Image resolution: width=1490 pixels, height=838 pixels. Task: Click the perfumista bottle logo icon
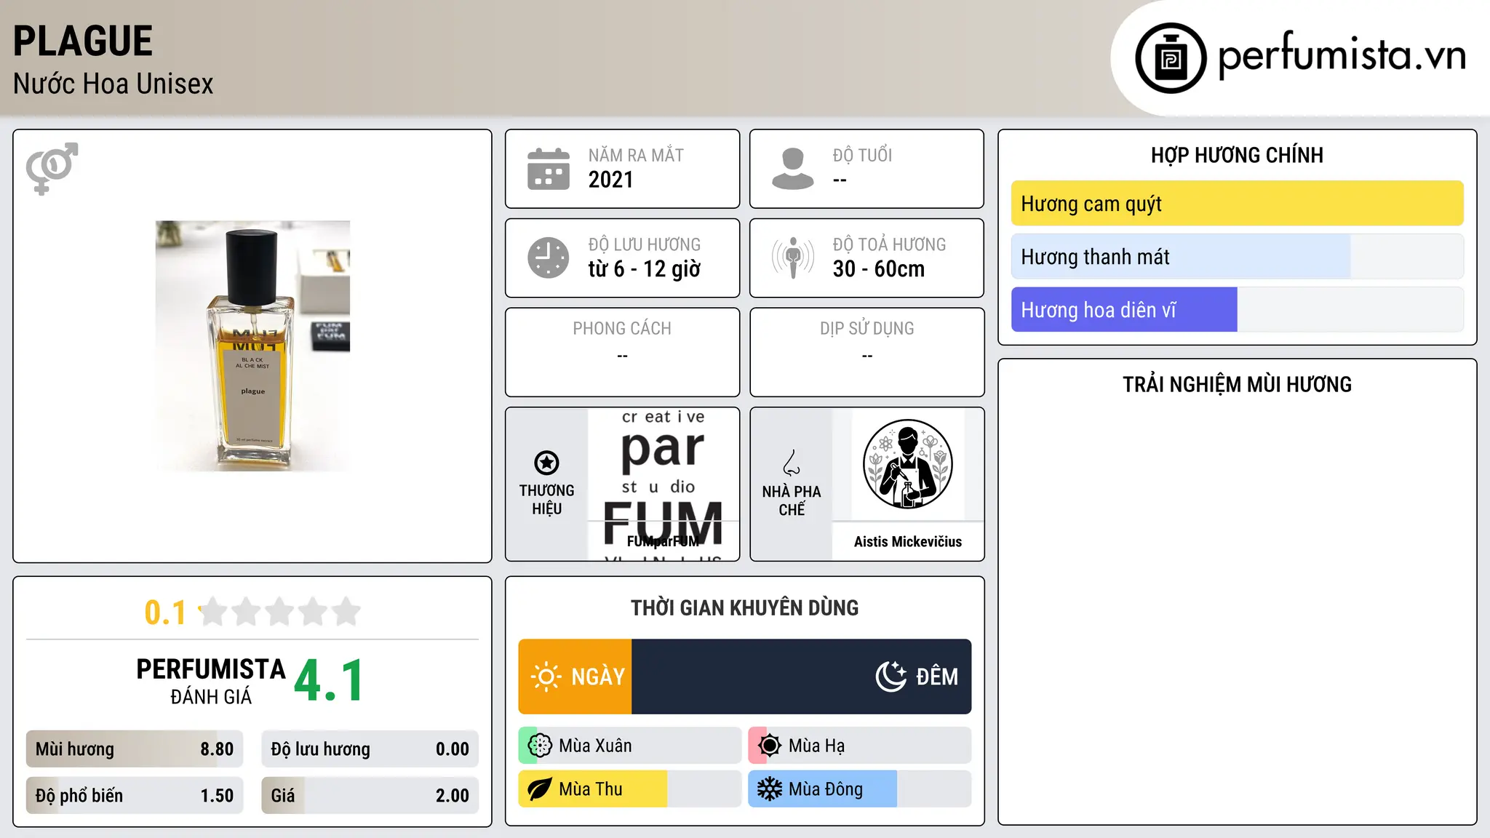coord(1171,58)
